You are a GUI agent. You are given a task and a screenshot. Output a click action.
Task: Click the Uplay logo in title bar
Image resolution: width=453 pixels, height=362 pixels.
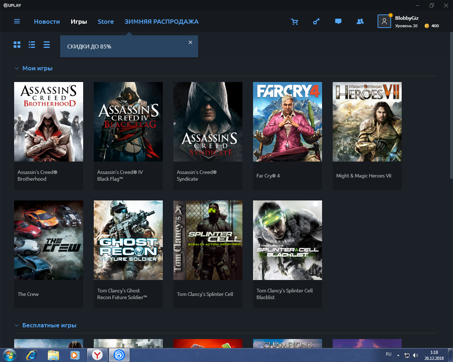(x=12, y=5)
